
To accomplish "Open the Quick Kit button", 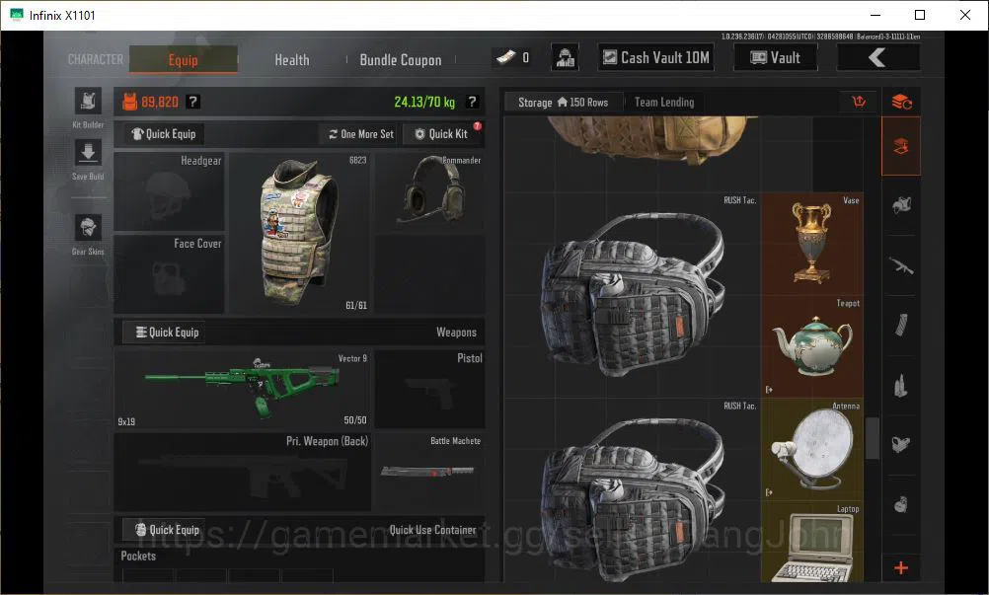I will point(441,133).
